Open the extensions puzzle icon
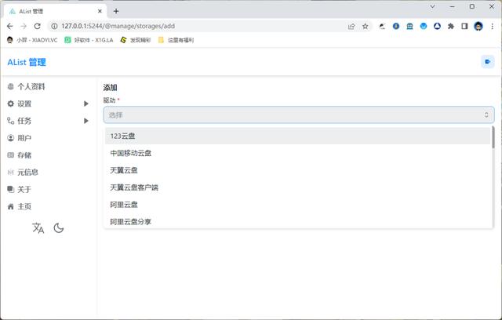This screenshot has width=502, height=320. (x=451, y=26)
